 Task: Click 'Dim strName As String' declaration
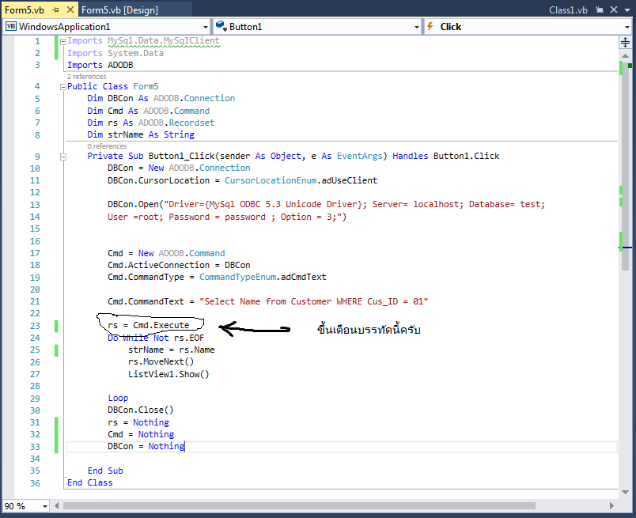pyautogui.click(x=141, y=134)
